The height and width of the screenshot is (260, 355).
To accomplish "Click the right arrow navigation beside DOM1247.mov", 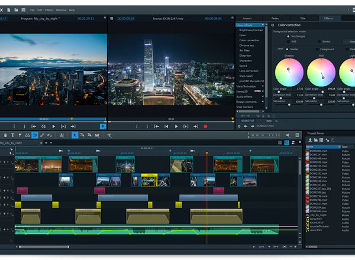I will (x=252, y=126).
